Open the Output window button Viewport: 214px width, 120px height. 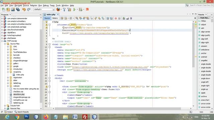[8, 112]
